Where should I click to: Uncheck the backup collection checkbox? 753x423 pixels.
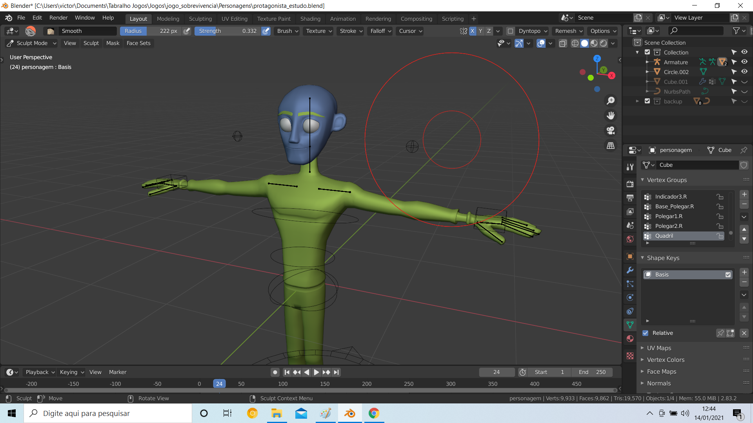coord(648,101)
